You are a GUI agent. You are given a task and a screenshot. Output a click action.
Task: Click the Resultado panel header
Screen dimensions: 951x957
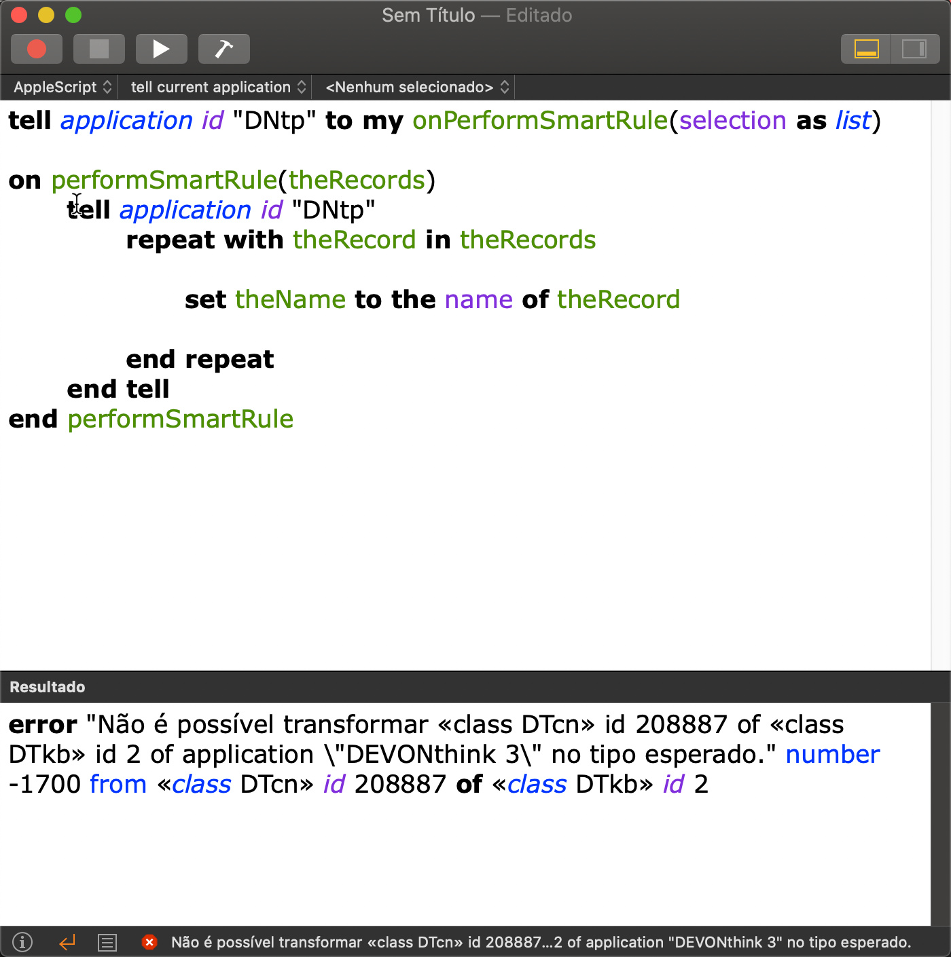click(x=48, y=687)
